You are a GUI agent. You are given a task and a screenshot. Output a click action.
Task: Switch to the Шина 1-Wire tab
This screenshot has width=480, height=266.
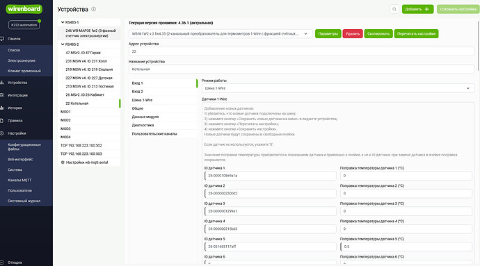(x=163, y=100)
